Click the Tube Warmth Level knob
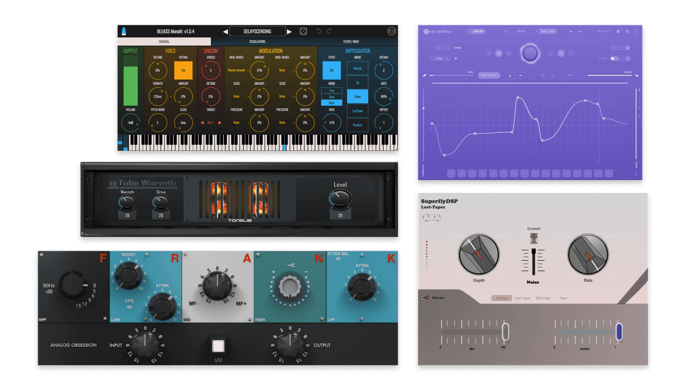 tap(340, 199)
